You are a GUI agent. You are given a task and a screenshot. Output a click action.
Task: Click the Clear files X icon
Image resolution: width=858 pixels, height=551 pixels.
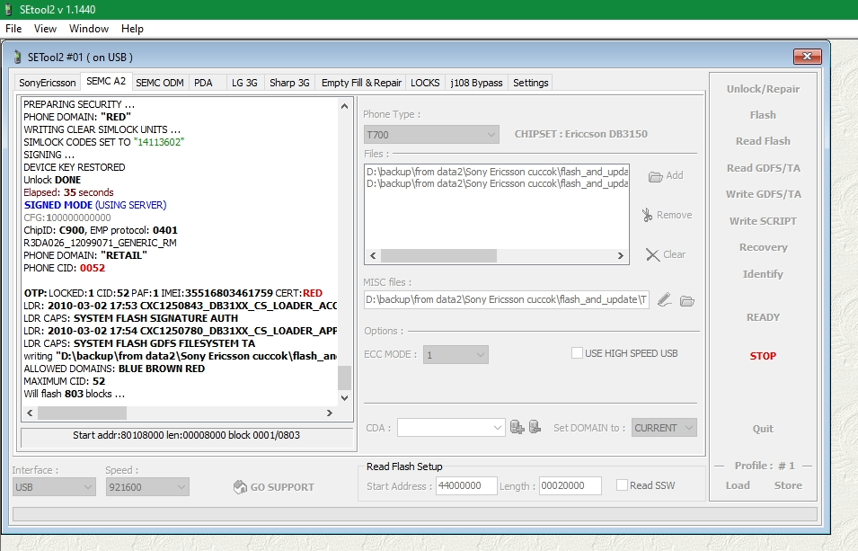[653, 254]
